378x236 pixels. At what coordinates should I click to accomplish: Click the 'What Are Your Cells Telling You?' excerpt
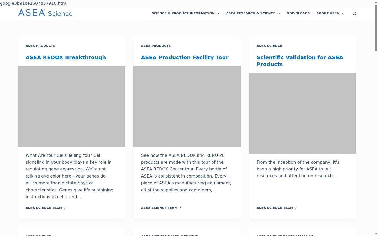(70, 176)
